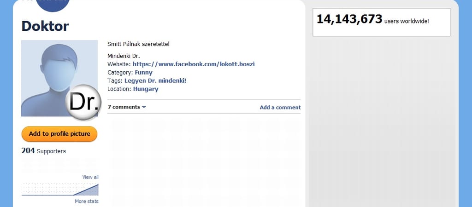Open the More stats link
The width and height of the screenshot is (472, 207).
[x=87, y=201]
